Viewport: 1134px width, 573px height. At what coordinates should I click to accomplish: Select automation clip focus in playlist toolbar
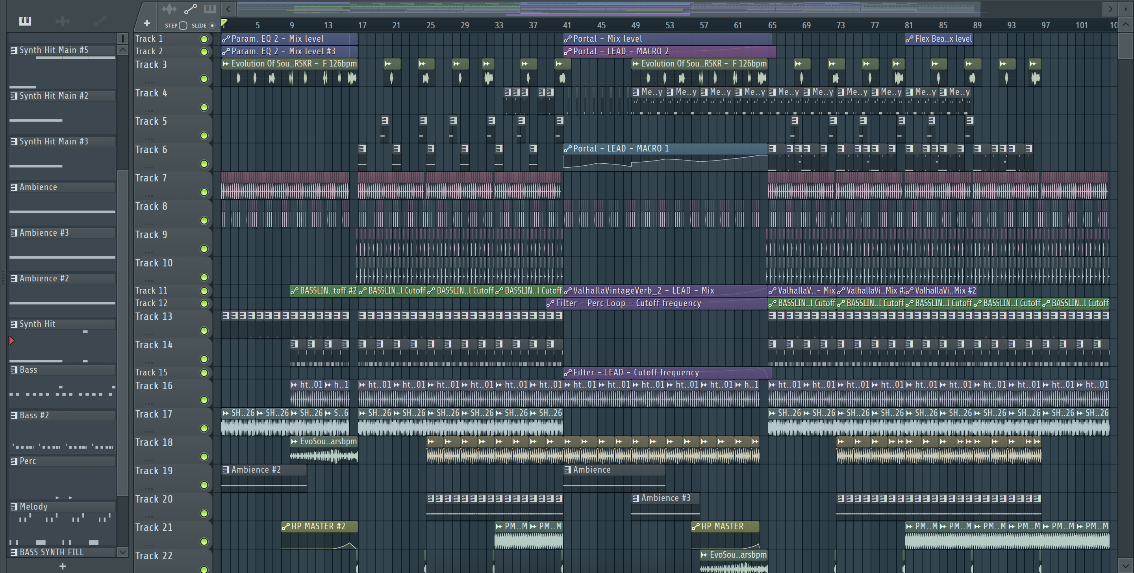pos(190,9)
